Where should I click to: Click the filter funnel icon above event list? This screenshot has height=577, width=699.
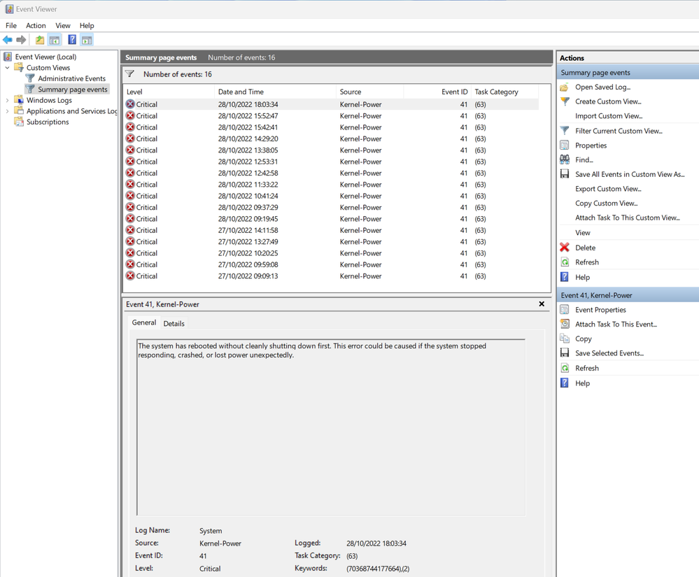pyautogui.click(x=129, y=74)
